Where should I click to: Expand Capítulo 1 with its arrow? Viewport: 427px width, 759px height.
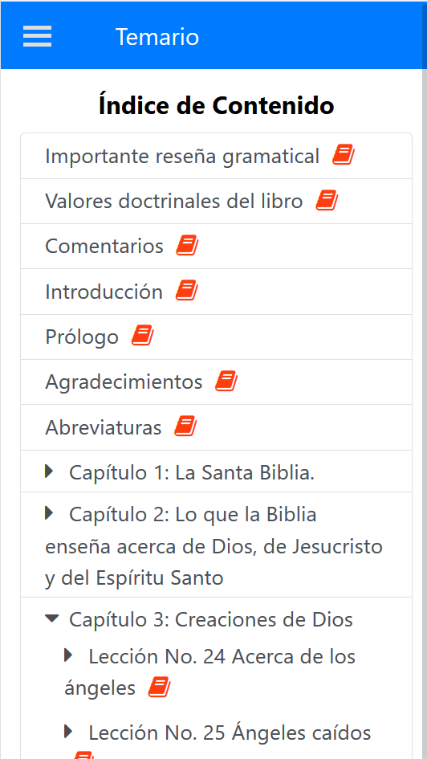pos(49,471)
